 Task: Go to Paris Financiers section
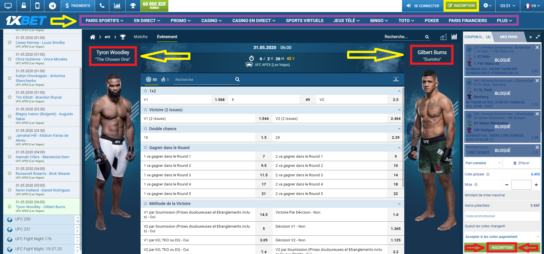point(468,21)
